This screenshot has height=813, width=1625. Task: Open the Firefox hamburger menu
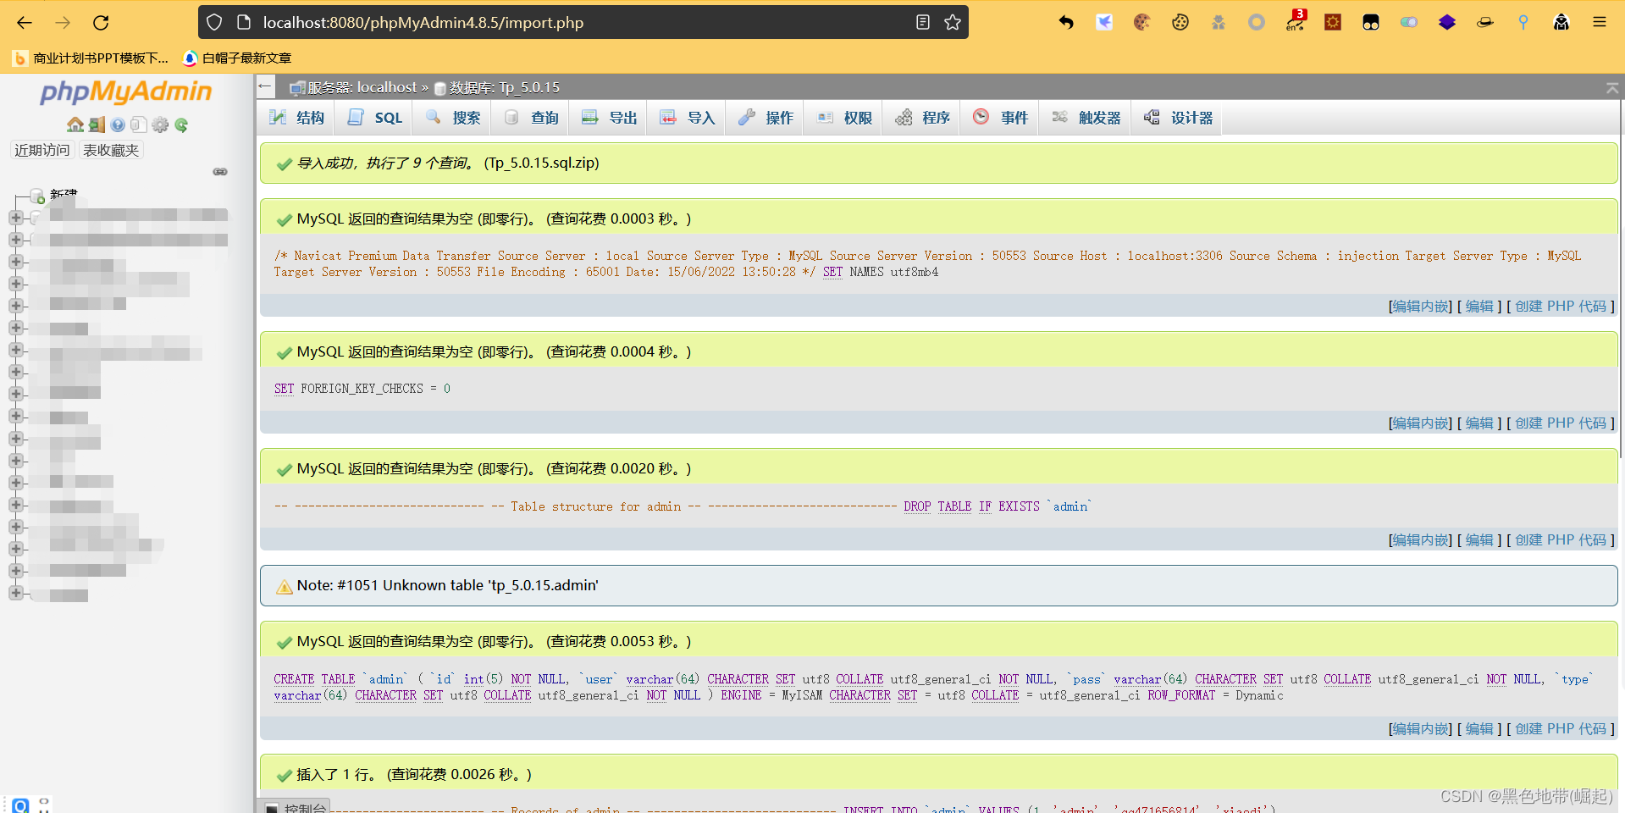pos(1599,23)
